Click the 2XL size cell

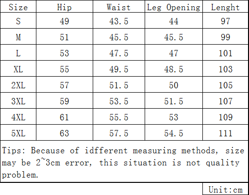point(18,85)
